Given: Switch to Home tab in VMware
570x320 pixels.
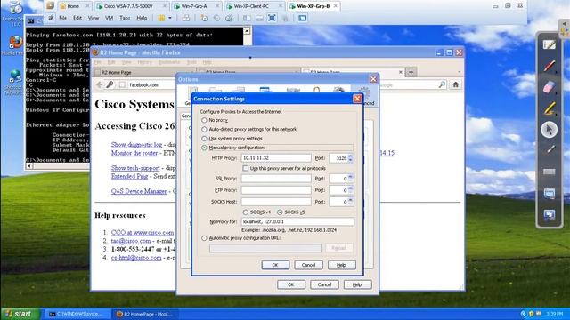Looking at the screenshot, I should pos(73,6).
